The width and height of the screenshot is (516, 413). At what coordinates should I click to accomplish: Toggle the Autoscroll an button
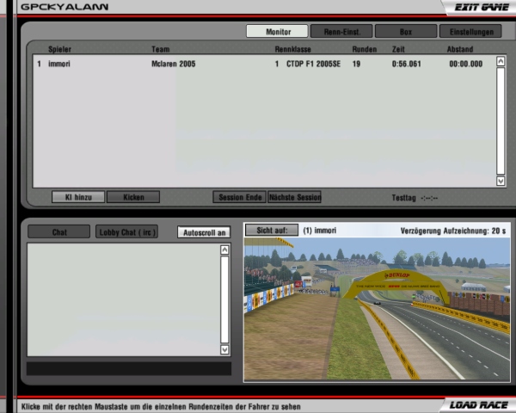(204, 232)
